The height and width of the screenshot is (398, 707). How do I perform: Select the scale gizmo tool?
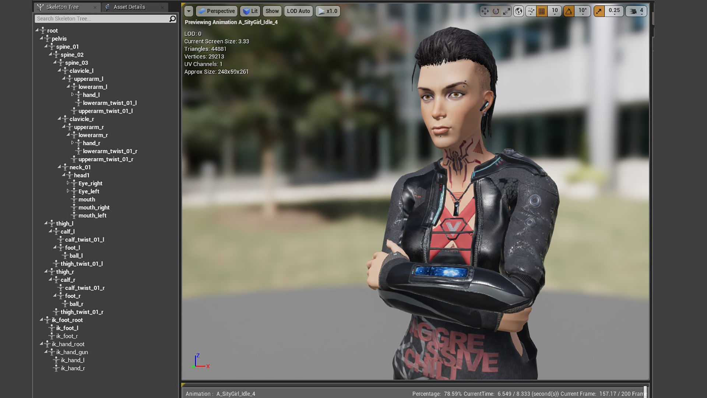coord(507,11)
